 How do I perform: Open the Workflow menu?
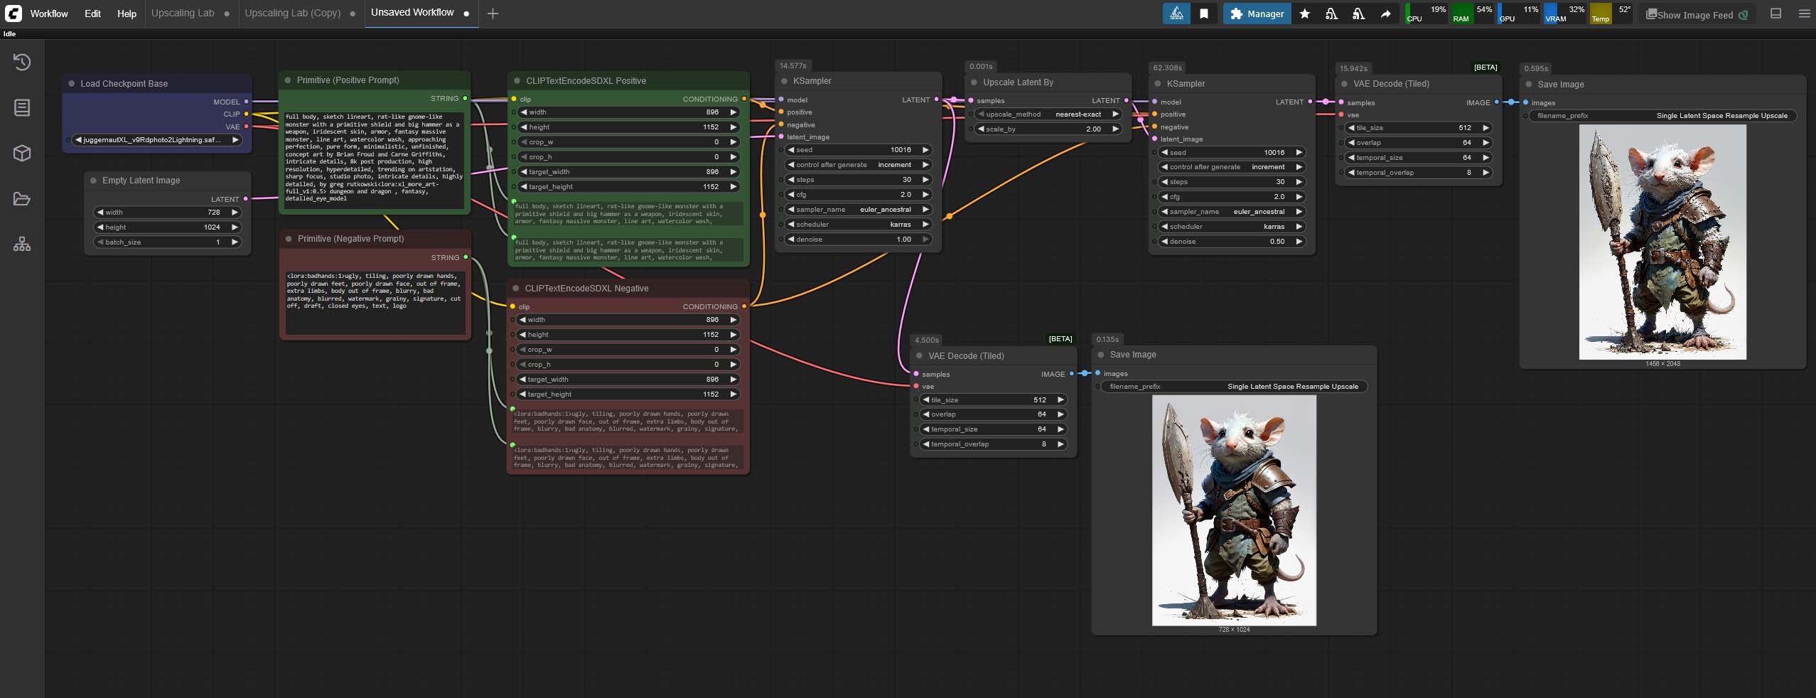[49, 14]
